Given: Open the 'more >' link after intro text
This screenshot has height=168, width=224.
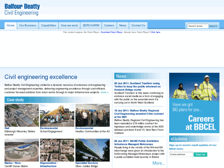Looking at the screenshot, I should (x=104, y=92).
